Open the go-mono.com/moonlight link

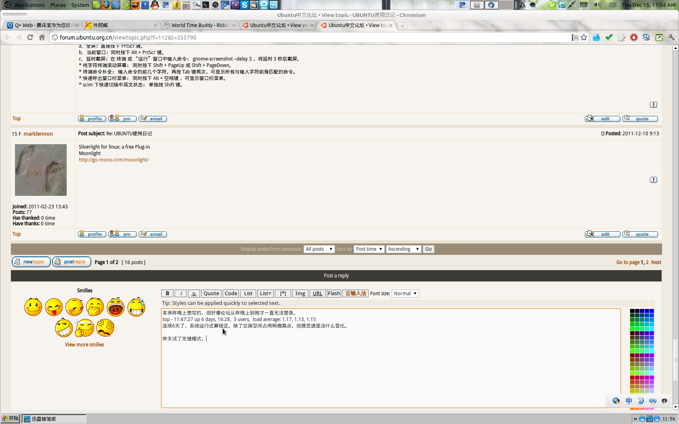coord(114,160)
